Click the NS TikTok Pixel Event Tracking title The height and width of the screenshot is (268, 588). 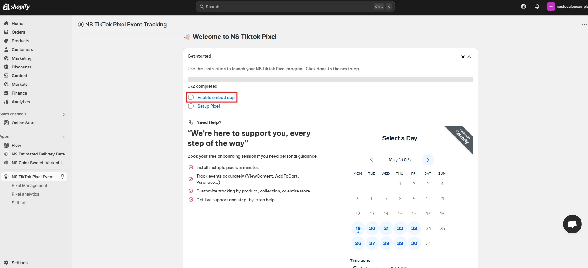(126, 25)
